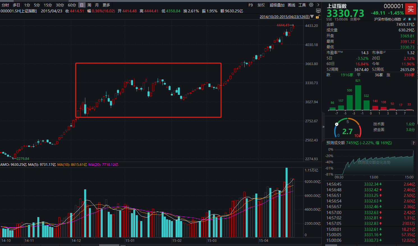418x246 pixels.
Task: Toggle the orange date range lock icon
Action: point(318,17)
